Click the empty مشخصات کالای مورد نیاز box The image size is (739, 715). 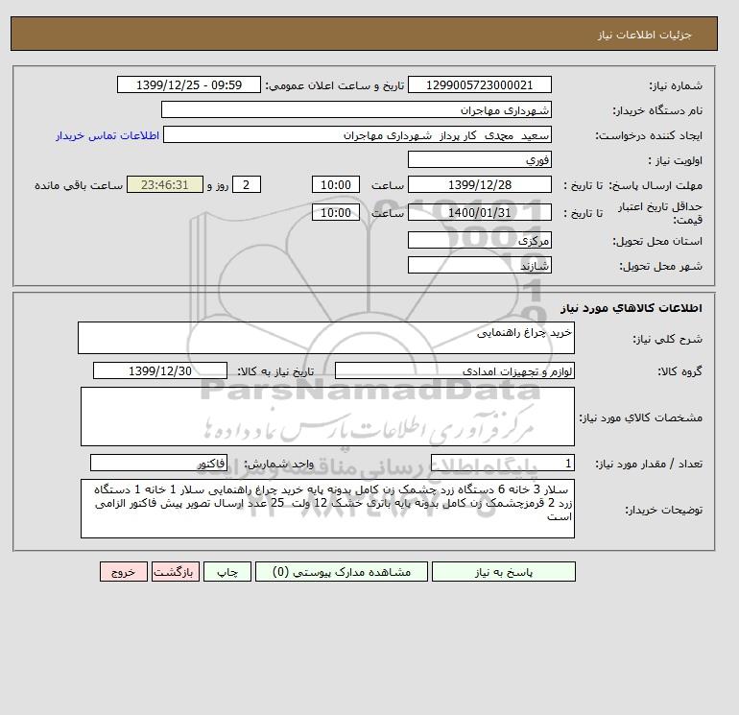pyautogui.click(x=327, y=417)
